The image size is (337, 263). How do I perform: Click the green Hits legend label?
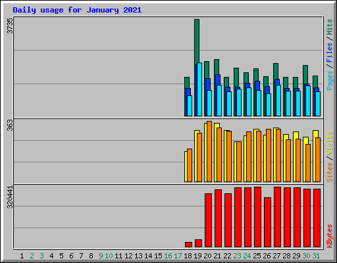[329, 27]
